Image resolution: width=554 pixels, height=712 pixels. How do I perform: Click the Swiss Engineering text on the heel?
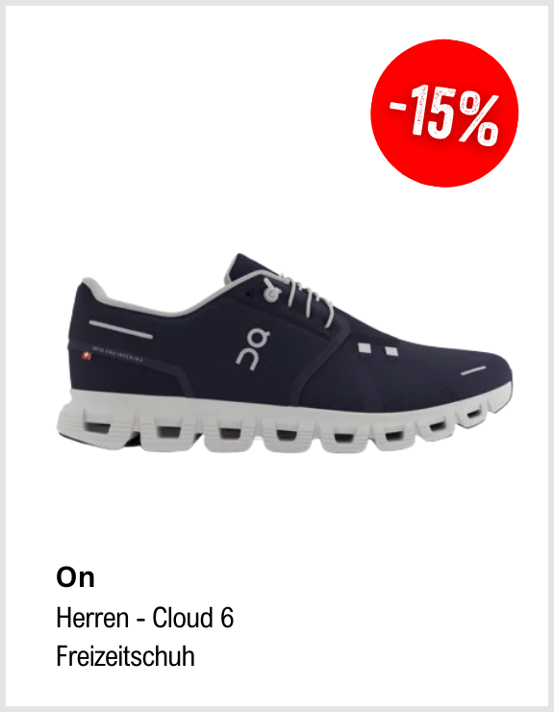117,354
